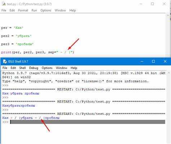Open the editor Options menu
171x144 pixels.
click(x=46, y=10)
